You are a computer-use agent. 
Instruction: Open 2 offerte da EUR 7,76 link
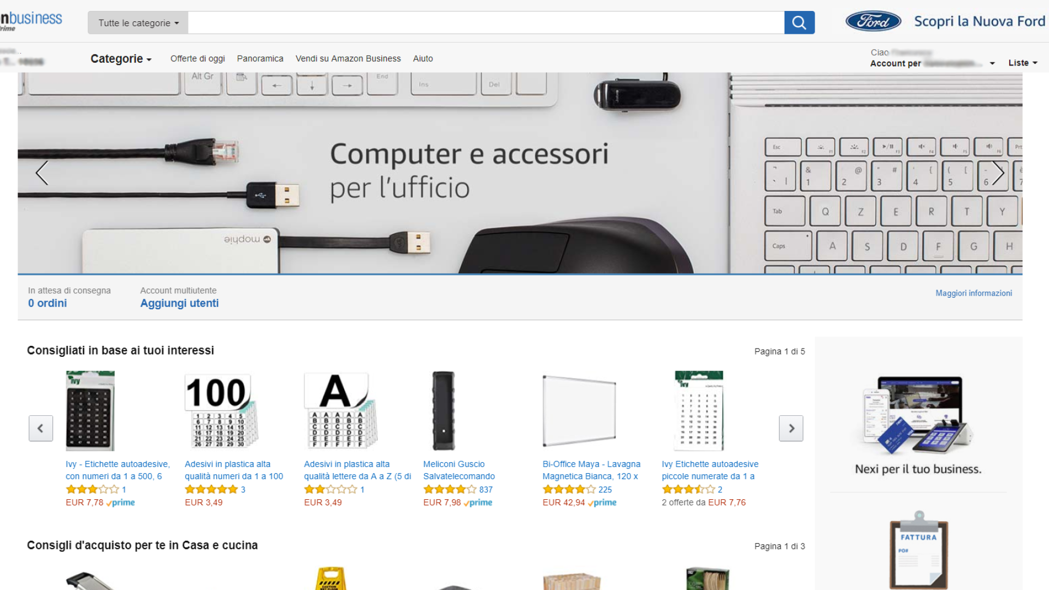[x=704, y=503]
